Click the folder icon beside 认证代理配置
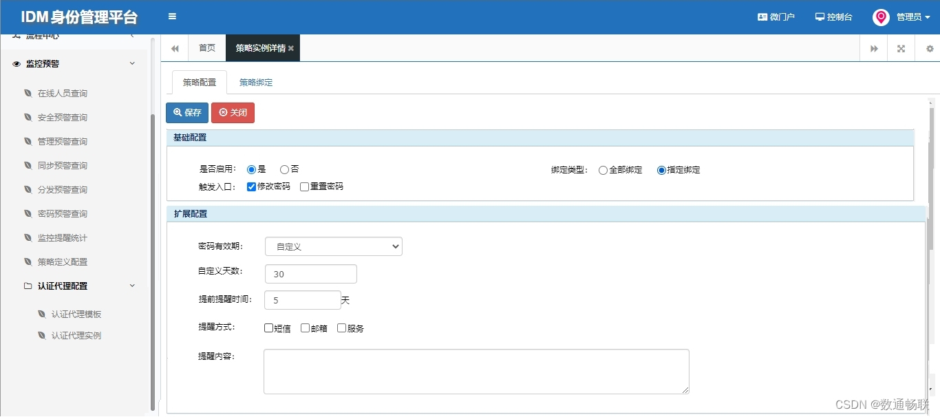 click(28, 286)
